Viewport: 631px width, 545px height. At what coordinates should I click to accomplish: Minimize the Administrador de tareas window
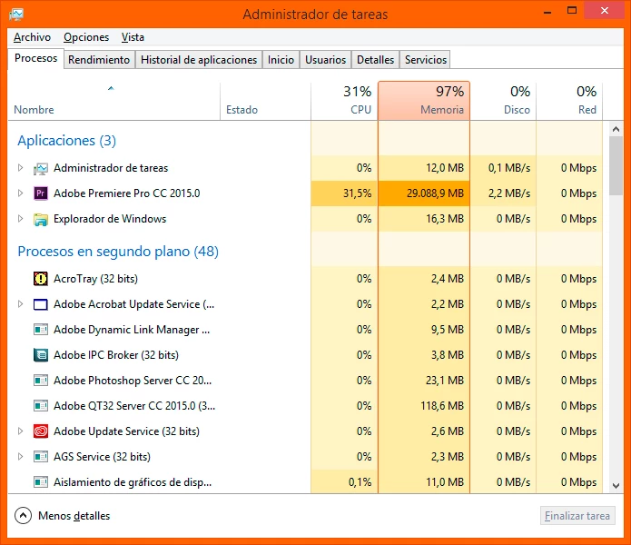pos(547,12)
